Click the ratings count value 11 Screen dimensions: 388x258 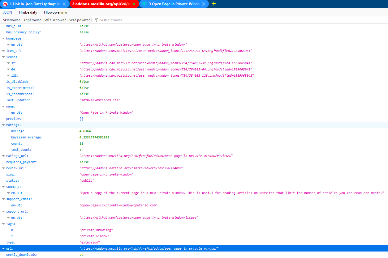(x=81, y=143)
